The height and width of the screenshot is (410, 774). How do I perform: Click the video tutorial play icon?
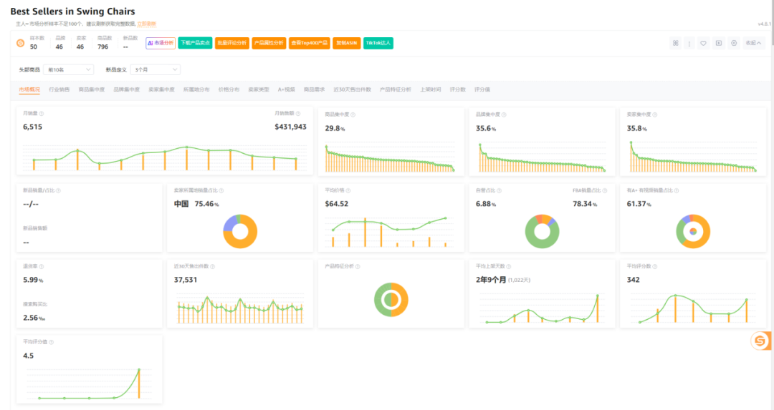[719, 44]
